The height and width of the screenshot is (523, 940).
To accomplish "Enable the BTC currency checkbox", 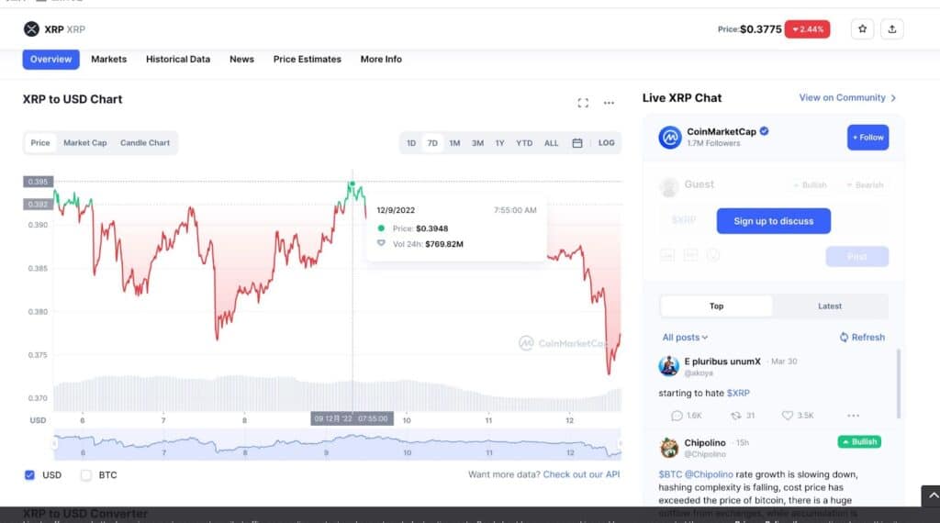I will [x=86, y=475].
